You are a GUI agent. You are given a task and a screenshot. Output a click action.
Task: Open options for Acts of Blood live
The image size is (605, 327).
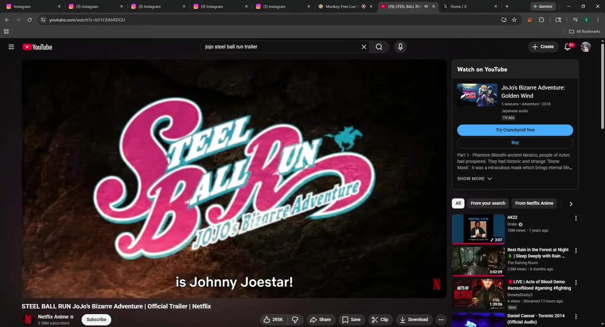pyautogui.click(x=576, y=283)
